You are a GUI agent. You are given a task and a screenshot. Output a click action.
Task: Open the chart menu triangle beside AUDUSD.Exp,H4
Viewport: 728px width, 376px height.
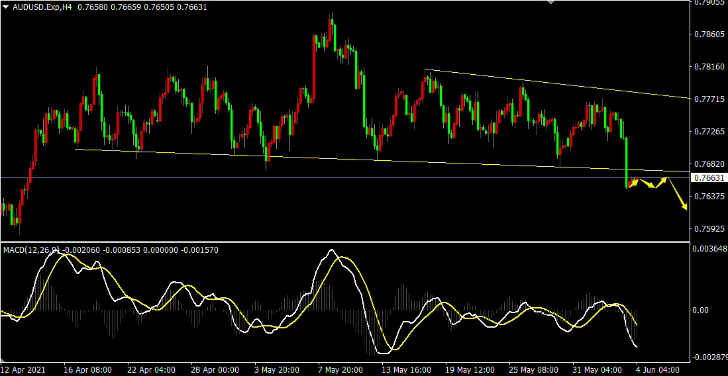pos(5,7)
